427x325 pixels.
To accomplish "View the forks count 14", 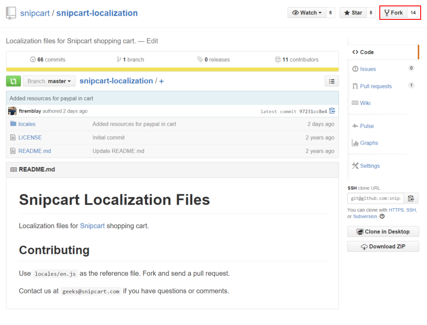I will tap(413, 13).
